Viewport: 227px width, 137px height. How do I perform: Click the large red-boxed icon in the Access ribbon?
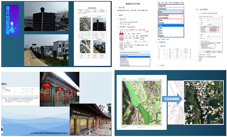(x=122, y=37)
